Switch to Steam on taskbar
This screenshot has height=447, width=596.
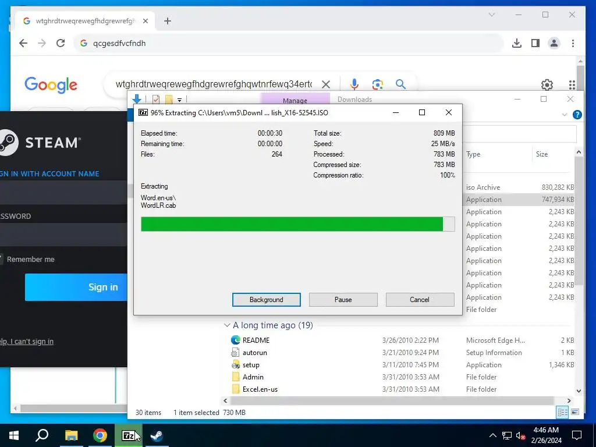157,435
